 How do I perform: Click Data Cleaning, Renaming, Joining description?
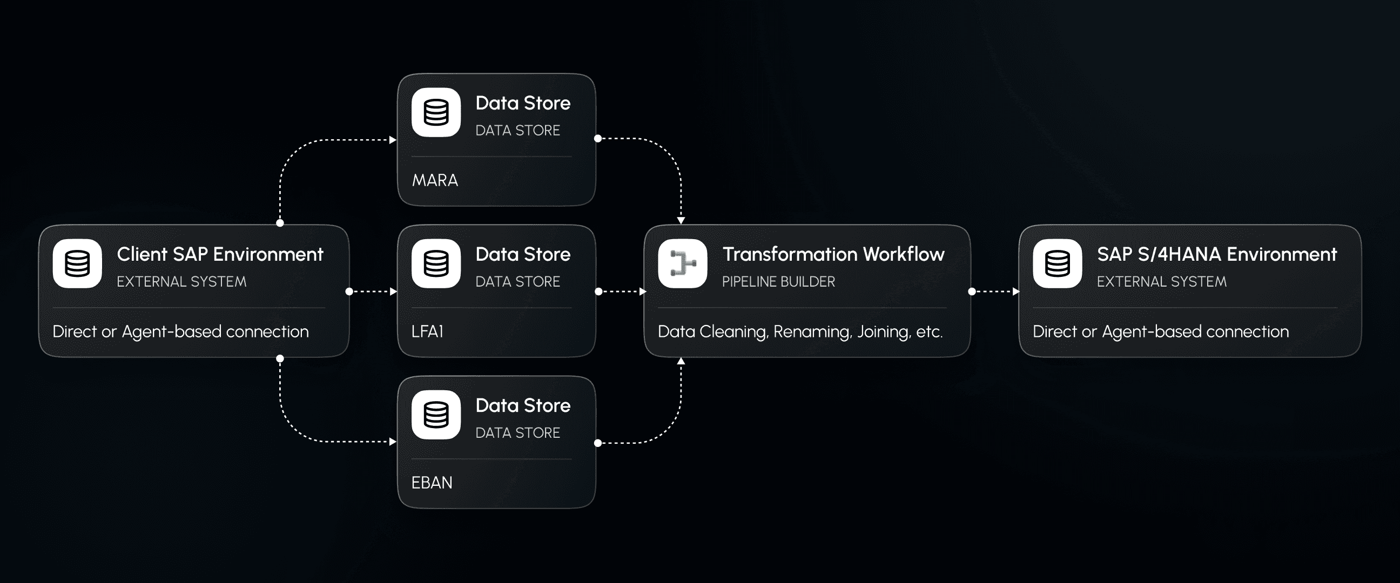point(800,331)
